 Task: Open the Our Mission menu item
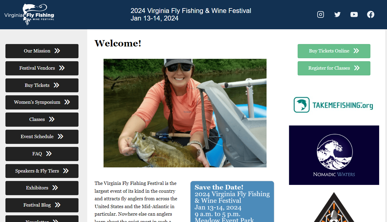tap(42, 51)
